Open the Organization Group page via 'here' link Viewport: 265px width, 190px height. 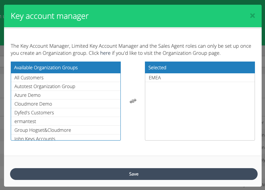coord(105,53)
